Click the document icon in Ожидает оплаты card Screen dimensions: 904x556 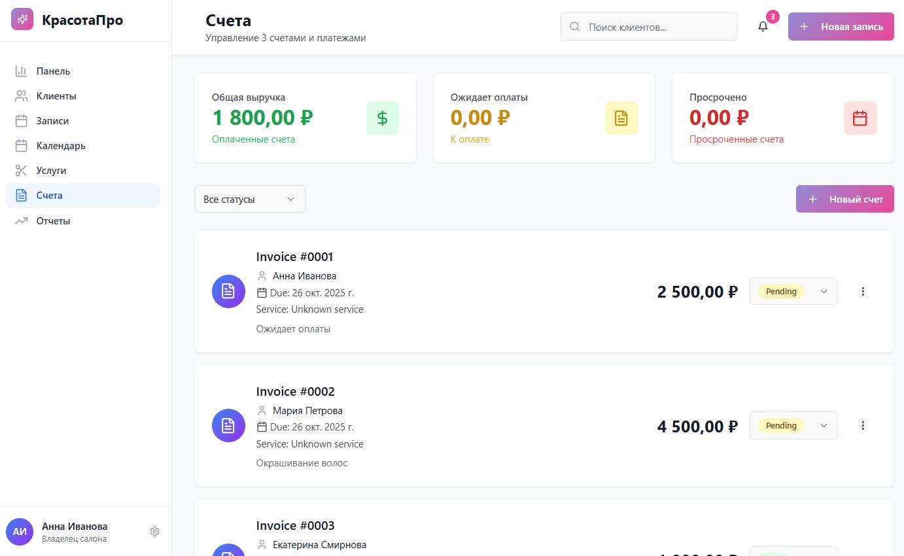(x=621, y=118)
